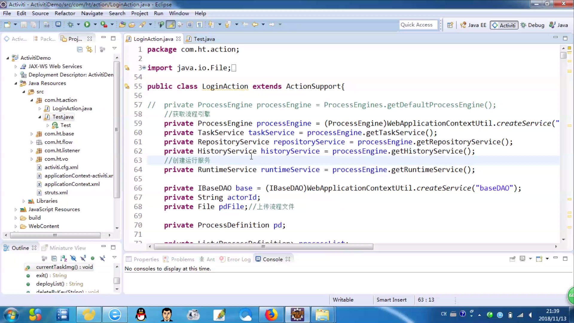The width and height of the screenshot is (574, 323).
Task: Click the Open Perspective icon
Action: 450,25
